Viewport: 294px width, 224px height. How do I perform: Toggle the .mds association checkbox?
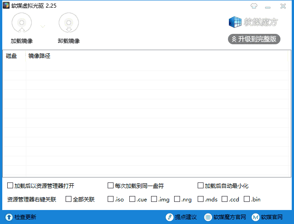tap(200, 199)
